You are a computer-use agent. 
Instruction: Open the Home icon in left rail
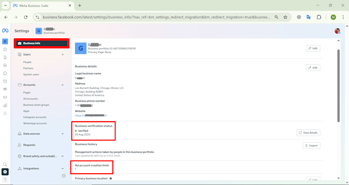5,50
